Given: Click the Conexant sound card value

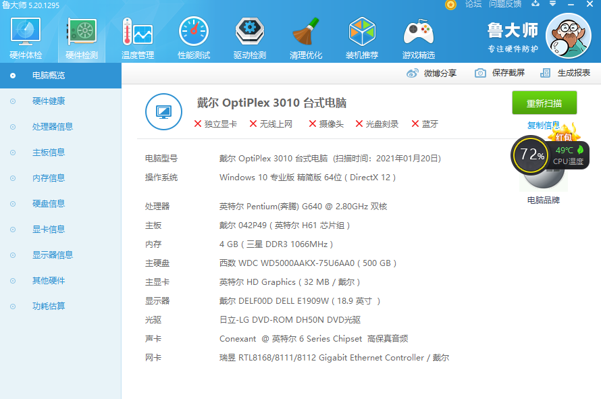Looking at the screenshot, I should coord(313,339).
